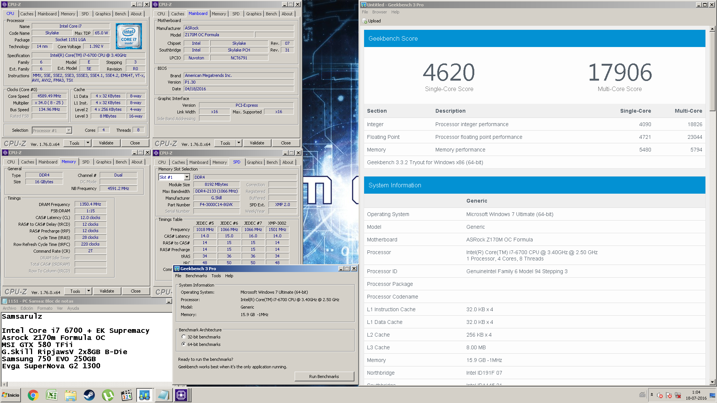717x403 pixels.
Task: Open Graphics tab in CPU-Z Memory window
Action: pyautogui.click(x=104, y=162)
